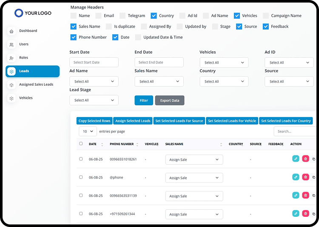The image size is (319, 227).
Task: Click the edit icon for lead +971509261344
Action: pyautogui.click(x=296, y=214)
